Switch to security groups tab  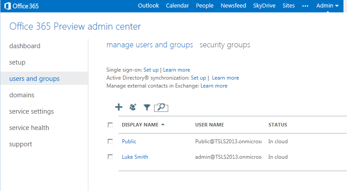coord(225,45)
